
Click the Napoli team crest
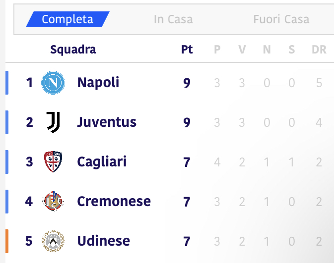click(x=53, y=83)
